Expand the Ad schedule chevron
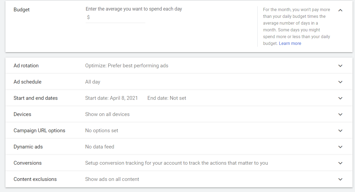Viewport: 355px width, 192px height. [x=340, y=82]
